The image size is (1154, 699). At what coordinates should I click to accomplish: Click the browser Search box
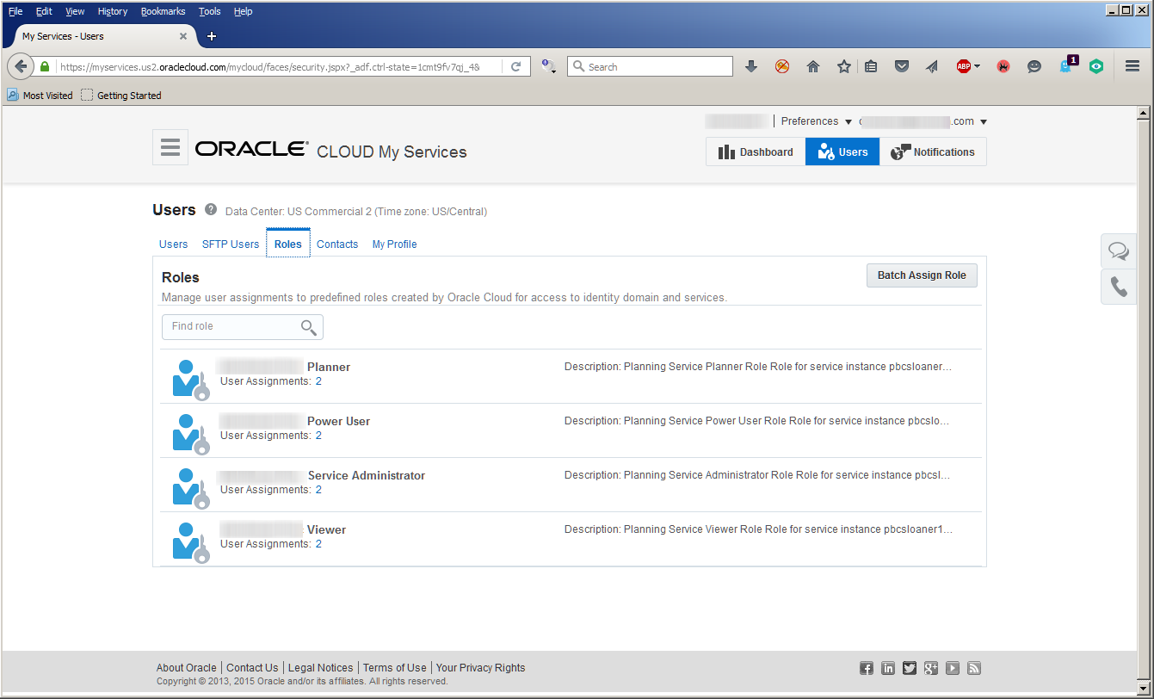click(x=650, y=66)
